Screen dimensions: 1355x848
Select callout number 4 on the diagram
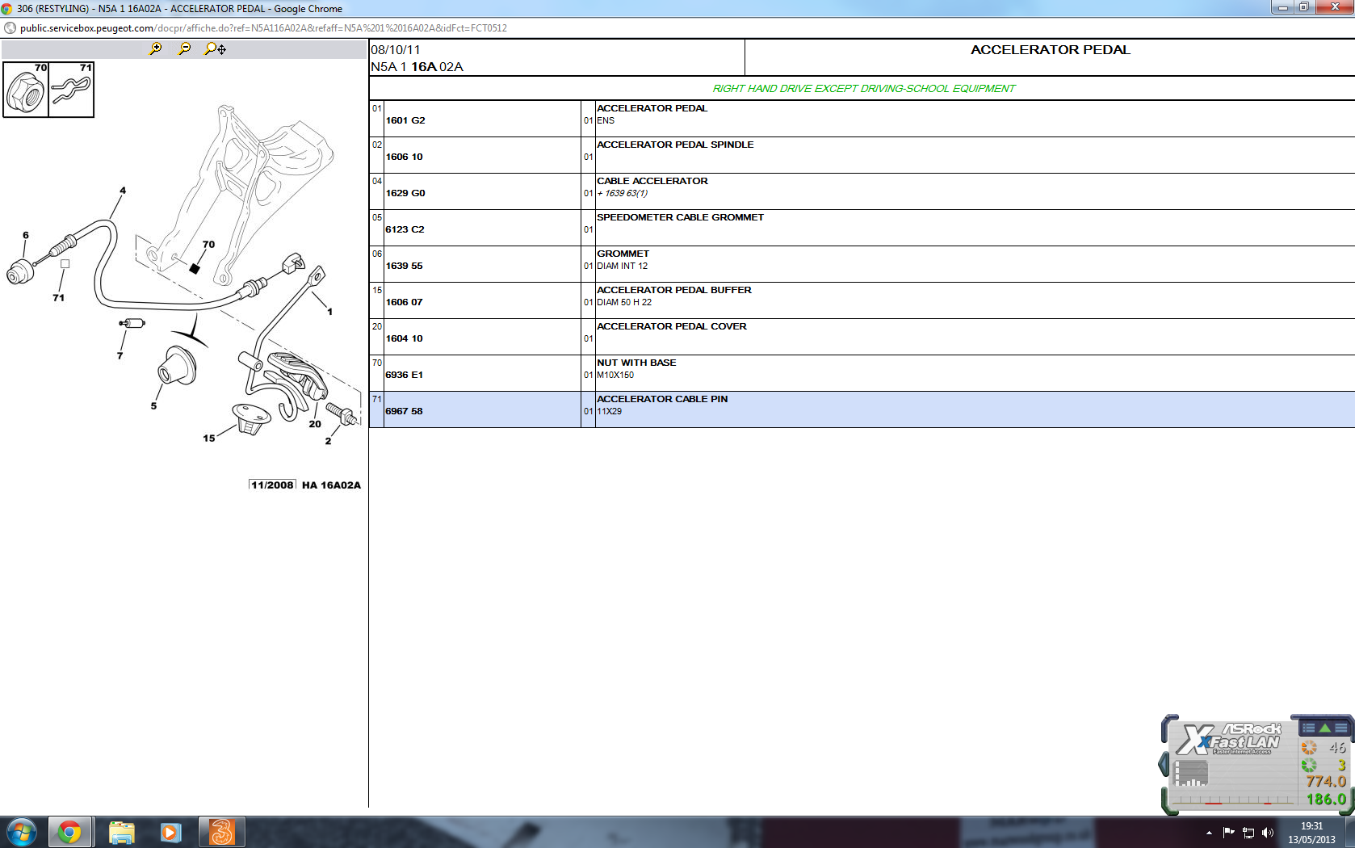click(123, 191)
